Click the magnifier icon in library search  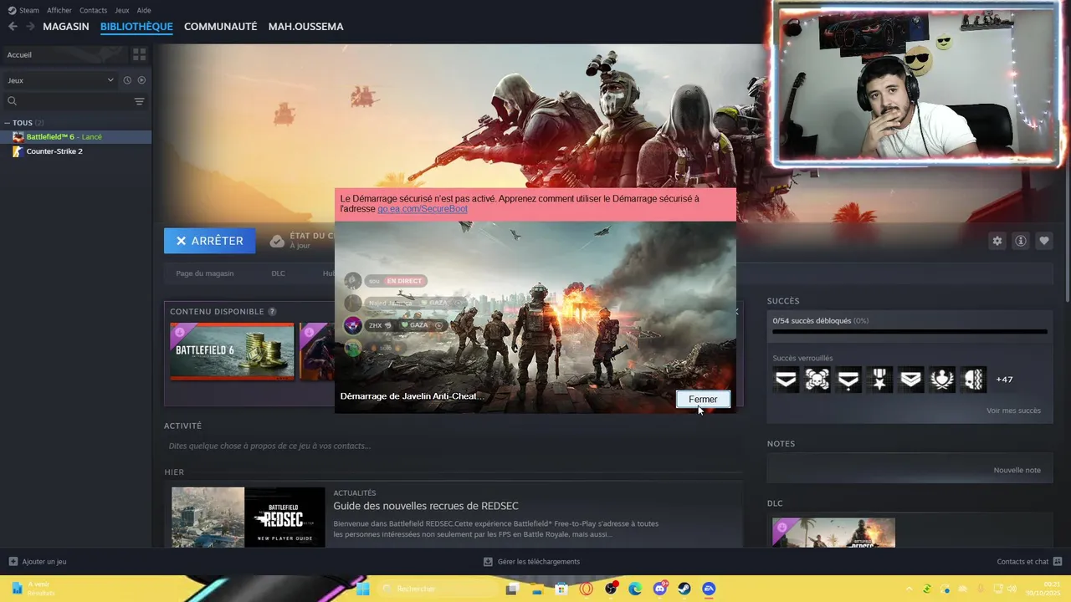(x=12, y=101)
